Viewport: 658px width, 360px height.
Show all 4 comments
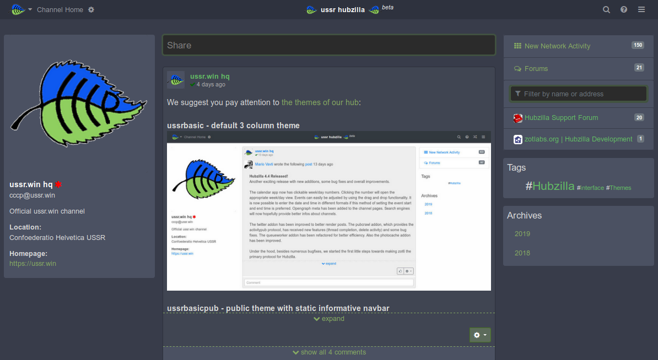pyautogui.click(x=329, y=352)
